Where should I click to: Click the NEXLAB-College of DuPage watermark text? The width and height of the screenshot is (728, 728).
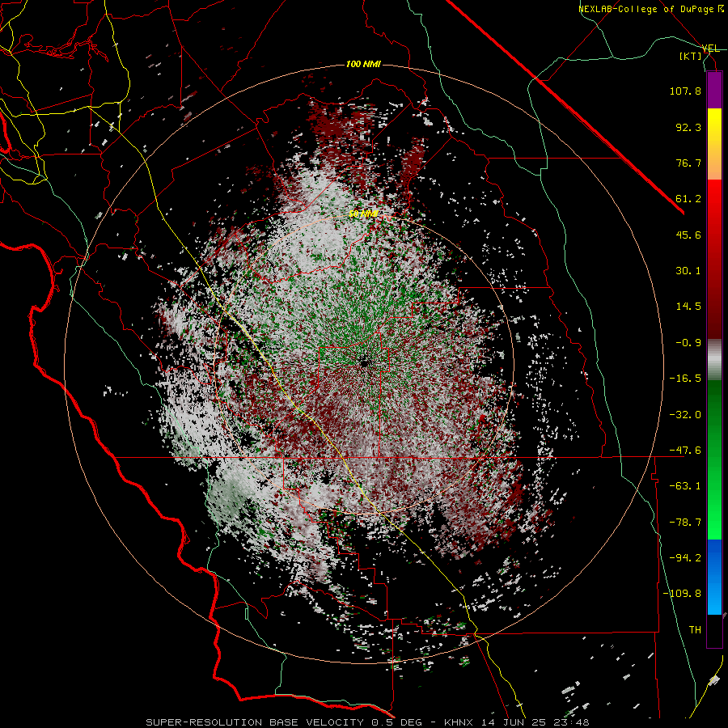point(650,9)
